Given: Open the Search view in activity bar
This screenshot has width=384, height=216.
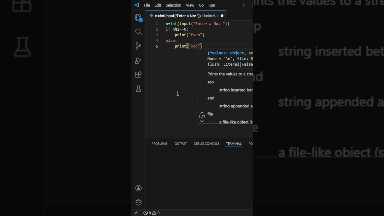Looking at the screenshot, I should [x=138, y=31].
